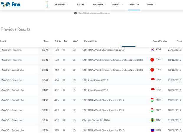Image resolution: width=183 pixels, height=133 pixels.
Task: Click the info icon beside the age note
Action: (76, 13)
